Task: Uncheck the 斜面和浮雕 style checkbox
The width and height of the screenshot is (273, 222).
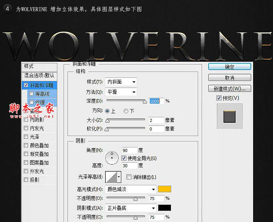Action: (x=26, y=85)
